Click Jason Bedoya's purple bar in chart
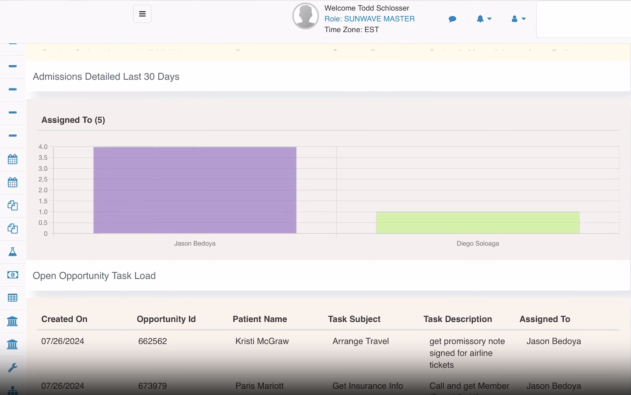631x395 pixels. [195, 190]
